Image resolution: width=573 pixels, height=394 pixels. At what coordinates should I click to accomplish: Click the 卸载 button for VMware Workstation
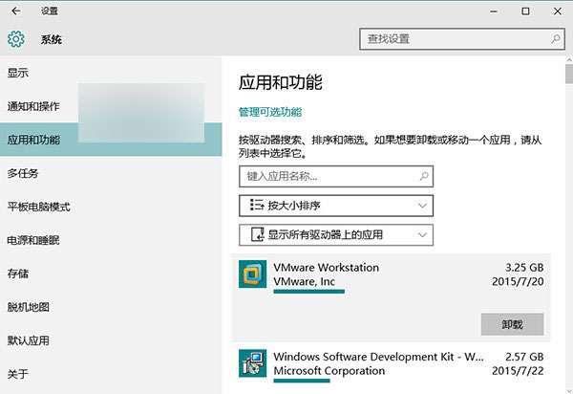(x=512, y=324)
